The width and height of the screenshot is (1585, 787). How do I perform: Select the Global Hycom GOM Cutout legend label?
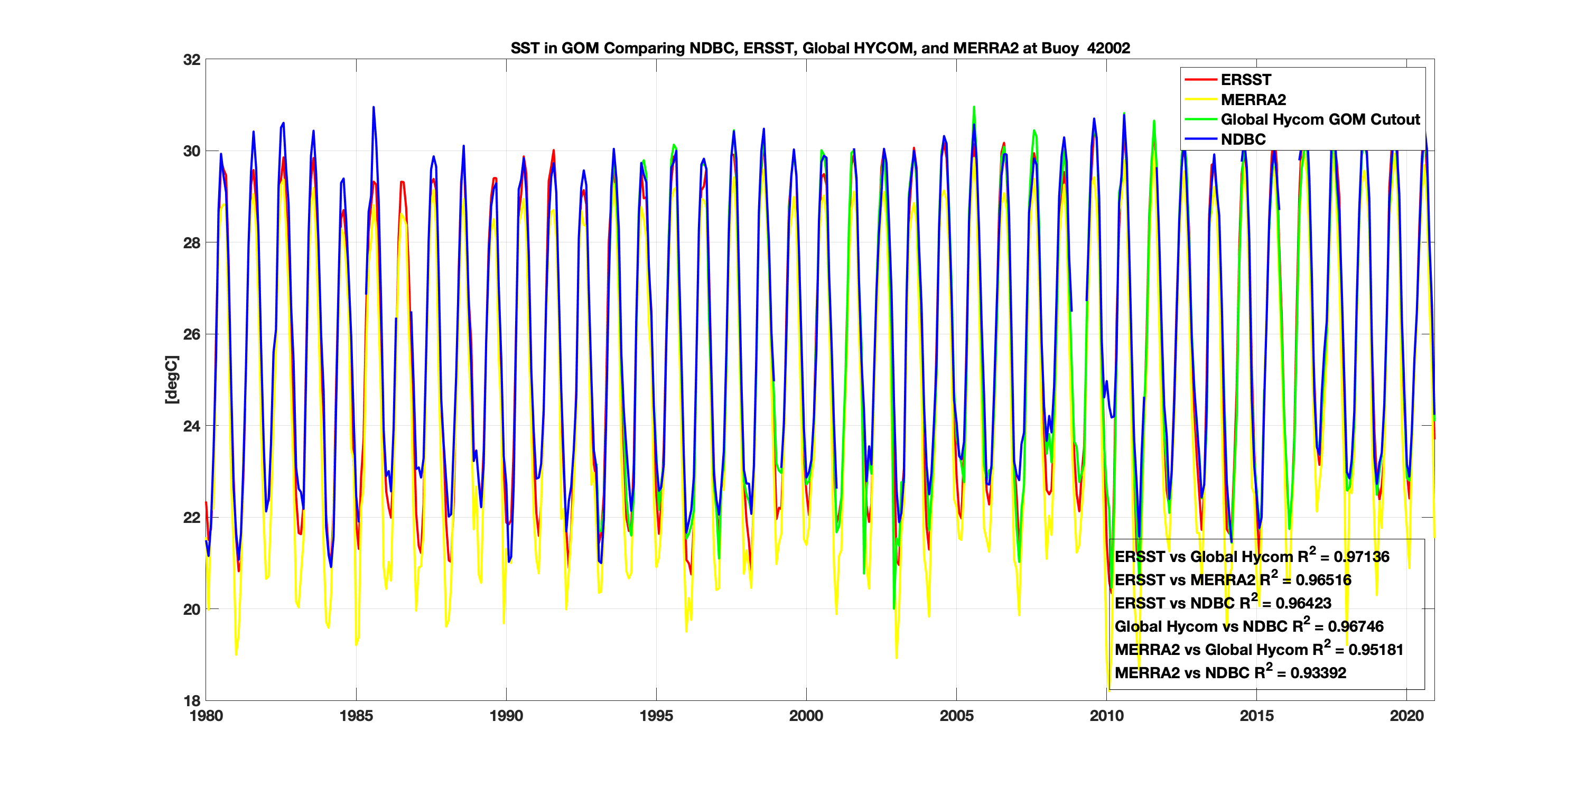1320,119
